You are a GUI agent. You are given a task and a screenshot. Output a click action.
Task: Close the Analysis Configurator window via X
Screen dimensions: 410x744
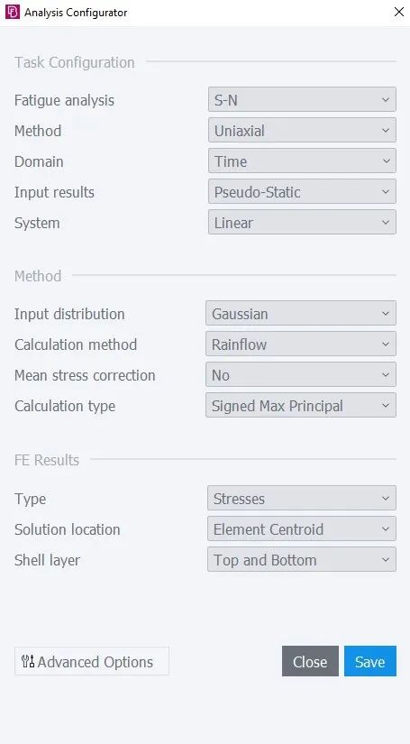pos(398,12)
